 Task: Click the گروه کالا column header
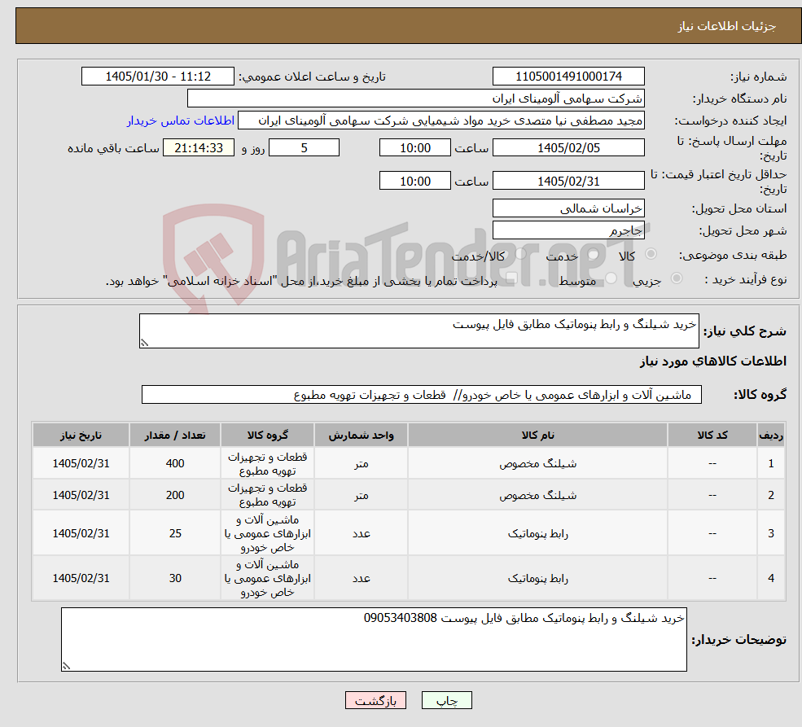(268, 435)
